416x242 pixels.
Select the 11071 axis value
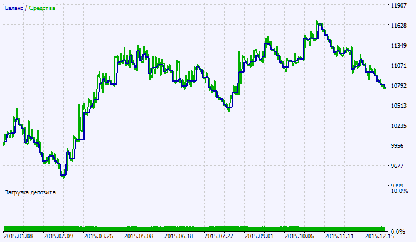(399, 65)
